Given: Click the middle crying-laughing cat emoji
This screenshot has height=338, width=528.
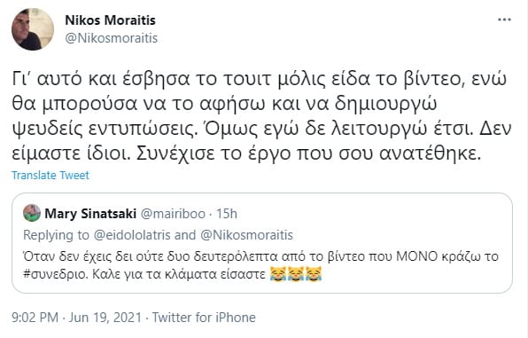Looking at the screenshot, I should 296,273.
